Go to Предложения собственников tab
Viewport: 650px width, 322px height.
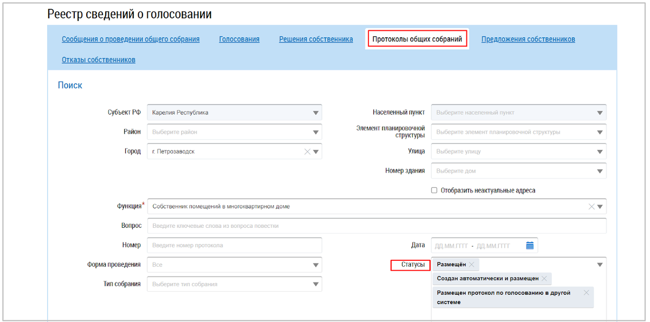pyautogui.click(x=528, y=40)
